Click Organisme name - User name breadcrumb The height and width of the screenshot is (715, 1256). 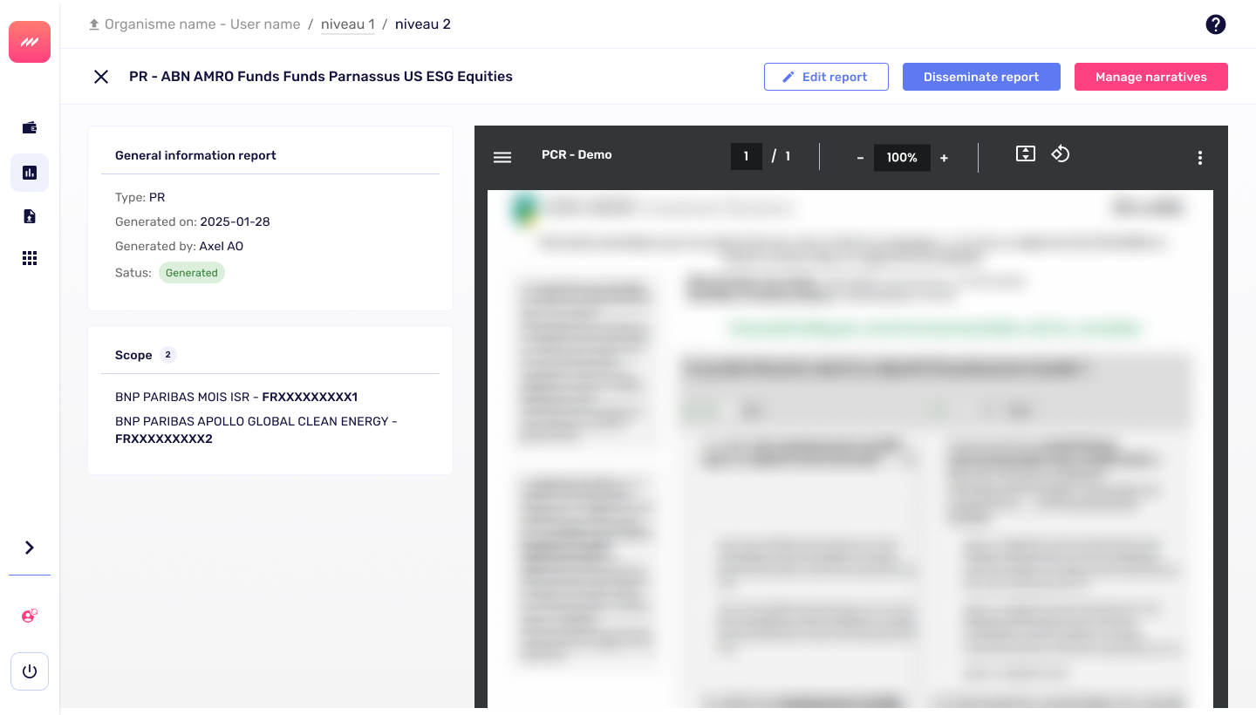(x=202, y=24)
